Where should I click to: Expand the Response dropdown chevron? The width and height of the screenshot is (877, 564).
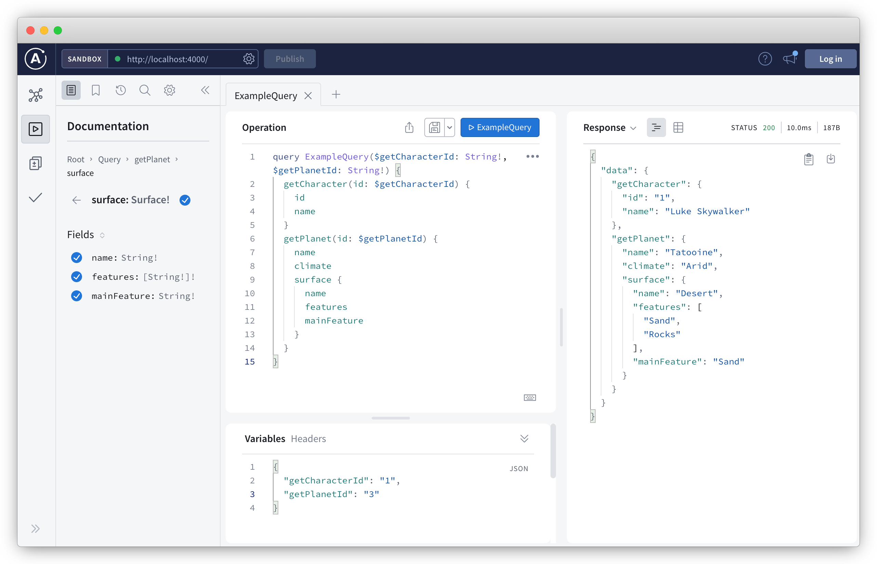[x=633, y=128]
